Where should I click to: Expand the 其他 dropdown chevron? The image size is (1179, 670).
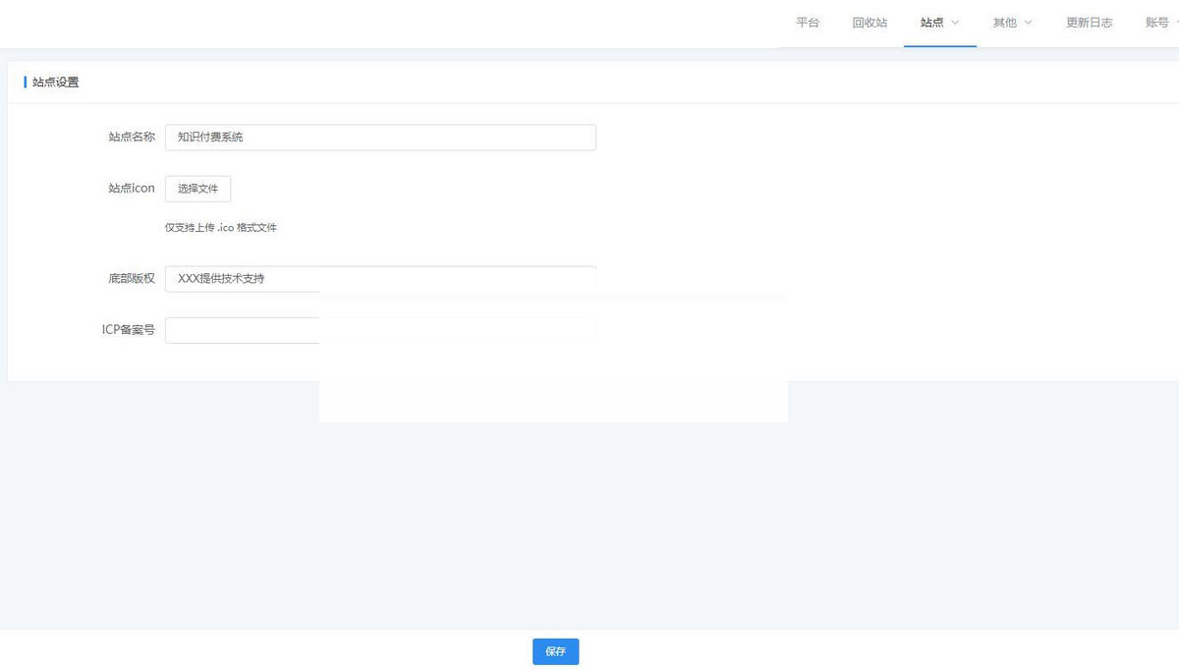point(1028,23)
